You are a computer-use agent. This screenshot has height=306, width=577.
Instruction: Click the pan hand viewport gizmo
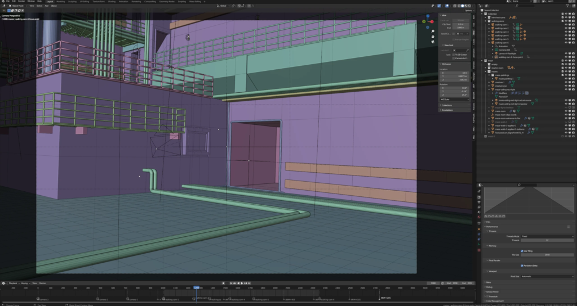(433, 37)
